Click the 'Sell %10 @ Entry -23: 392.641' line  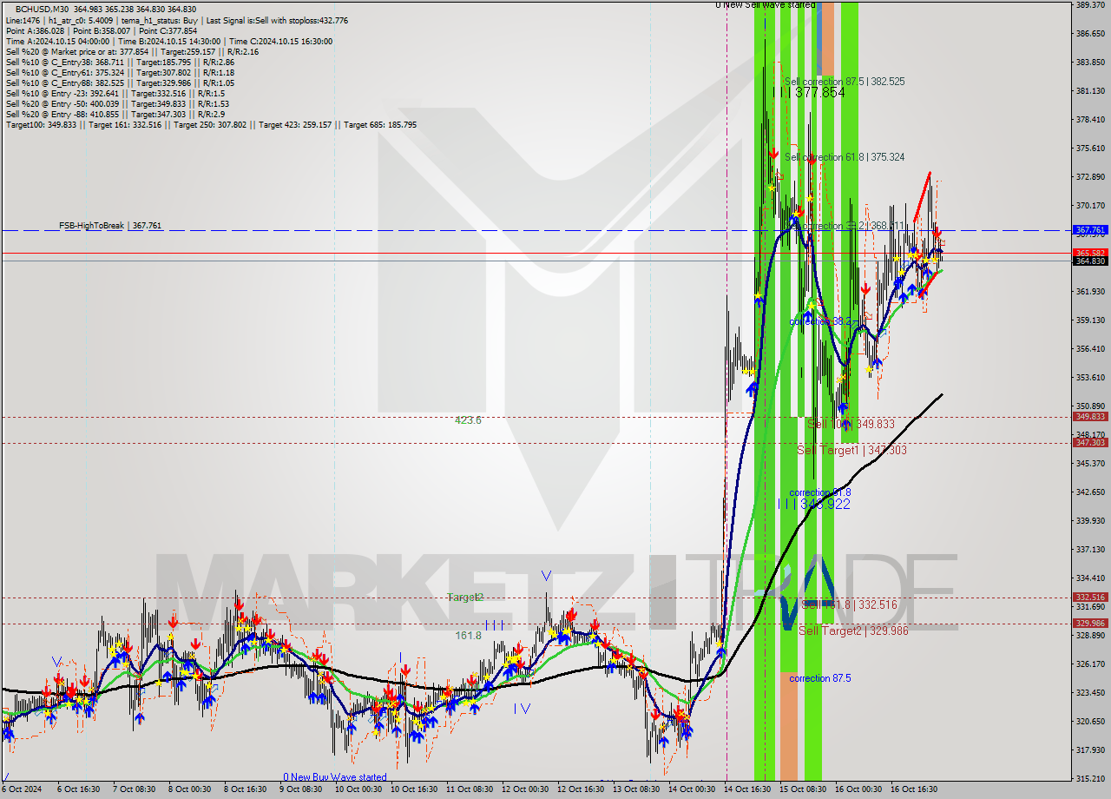(116, 93)
